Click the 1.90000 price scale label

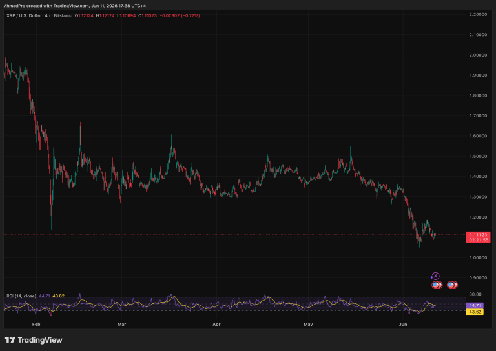(478, 75)
